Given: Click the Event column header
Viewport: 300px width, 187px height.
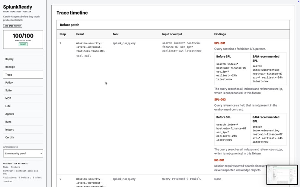Looking at the screenshot, I should click(80, 34).
